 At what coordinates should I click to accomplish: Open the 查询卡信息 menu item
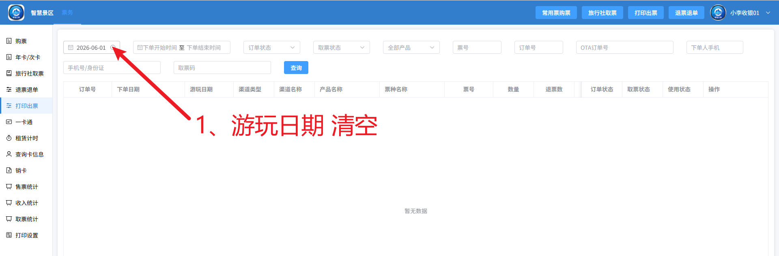tap(26, 154)
